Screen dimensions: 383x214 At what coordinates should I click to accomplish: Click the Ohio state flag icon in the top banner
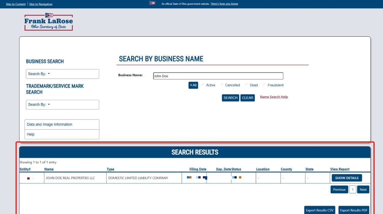pos(153,3)
